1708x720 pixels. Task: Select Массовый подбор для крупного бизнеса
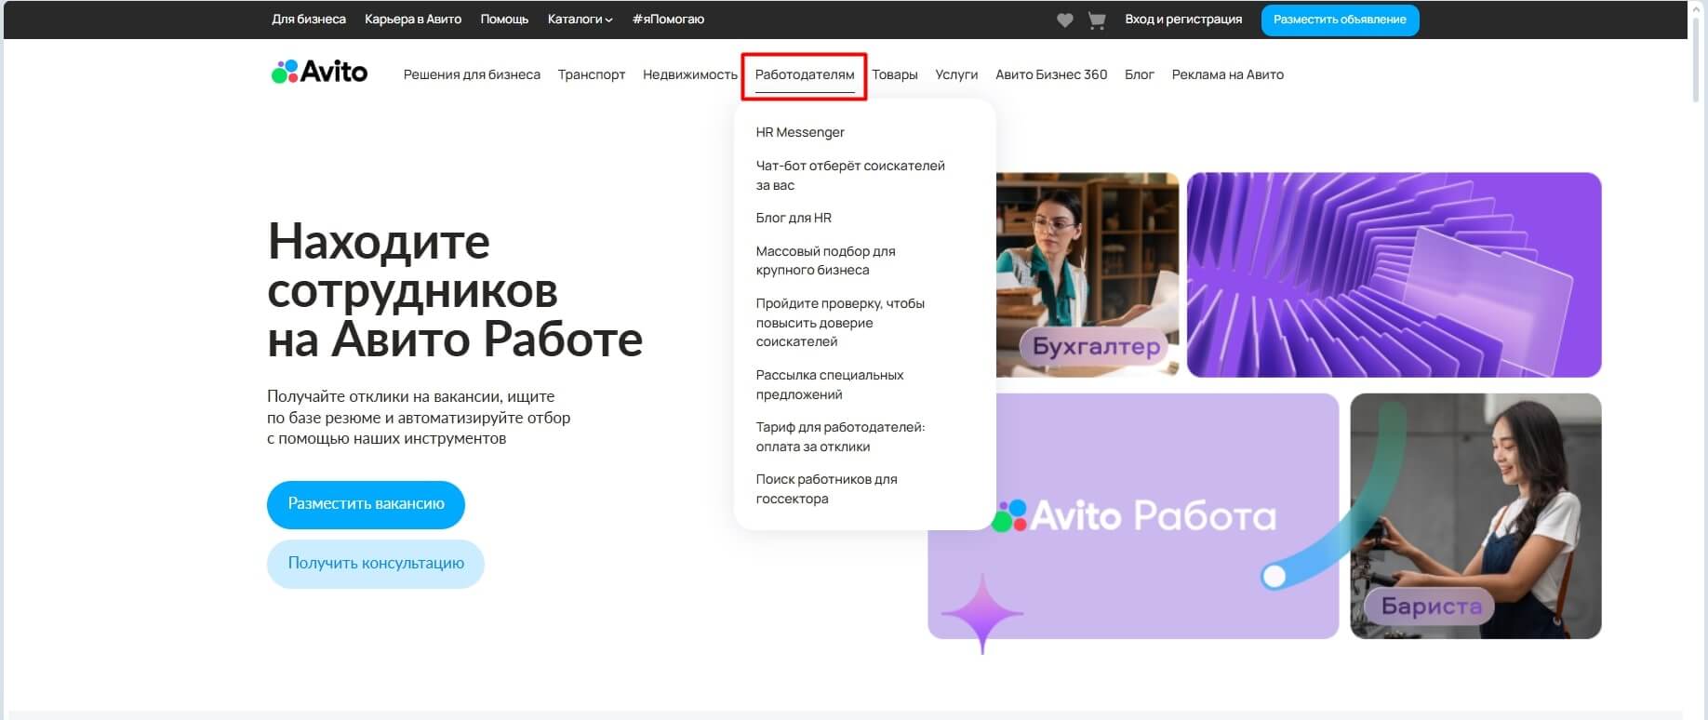(x=826, y=260)
